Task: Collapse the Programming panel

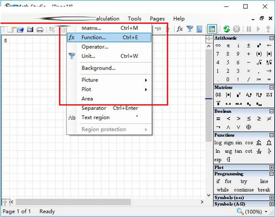Action: (272, 174)
